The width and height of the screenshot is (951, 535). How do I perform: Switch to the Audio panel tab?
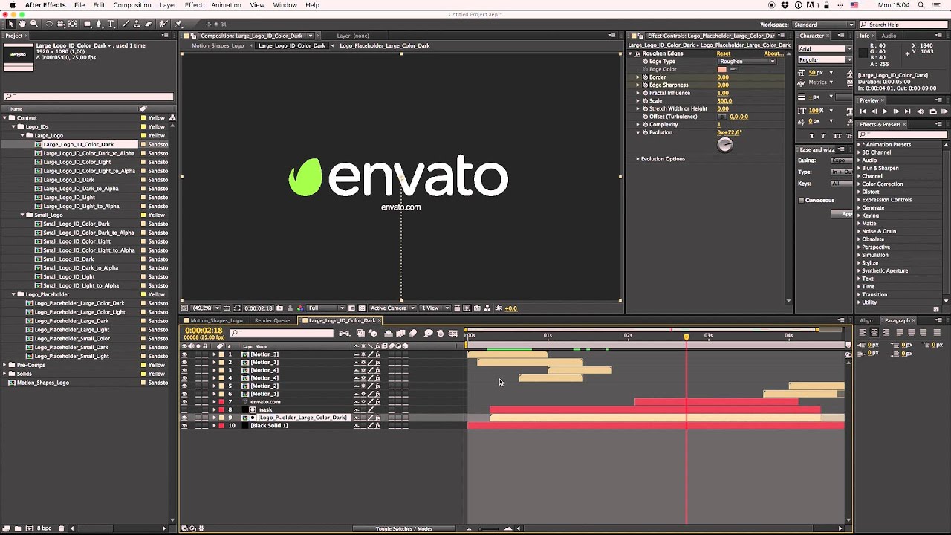[x=889, y=36]
